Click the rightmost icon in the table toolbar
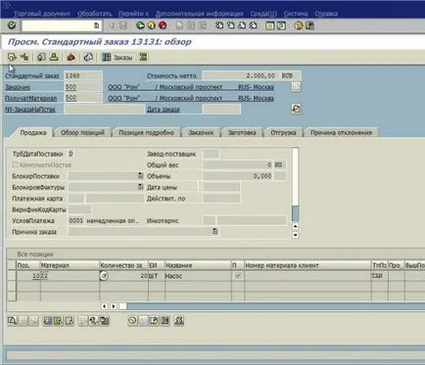Image resolution: width=425 pixels, height=365 pixels. point(179,321)
